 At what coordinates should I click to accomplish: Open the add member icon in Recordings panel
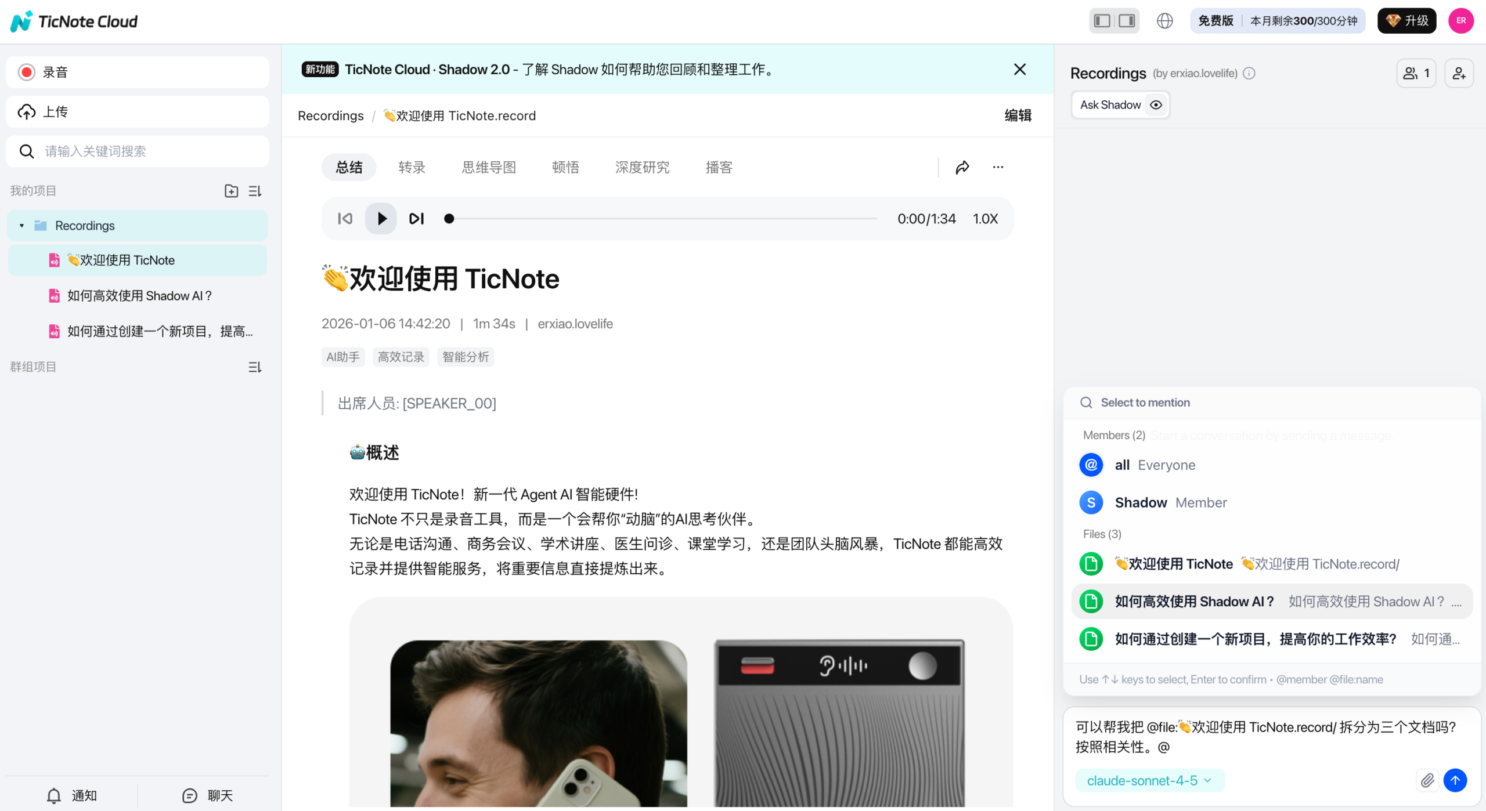[1459, 73]
